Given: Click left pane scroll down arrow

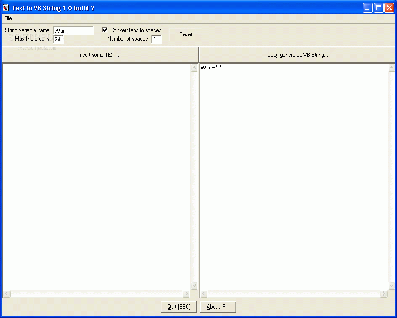Looking at the screenshot, I should pyautogui.click(x=194, y=285).
